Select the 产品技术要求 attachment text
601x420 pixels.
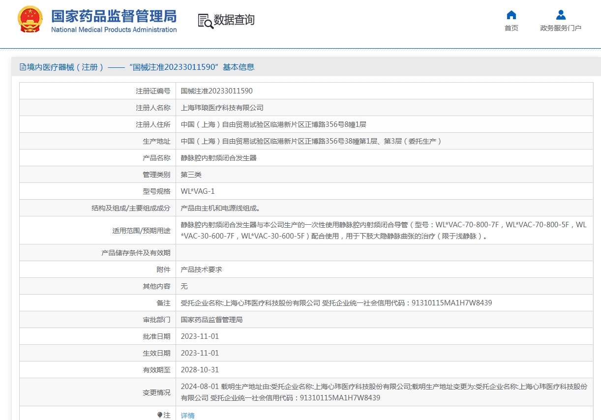pos(202,270)
